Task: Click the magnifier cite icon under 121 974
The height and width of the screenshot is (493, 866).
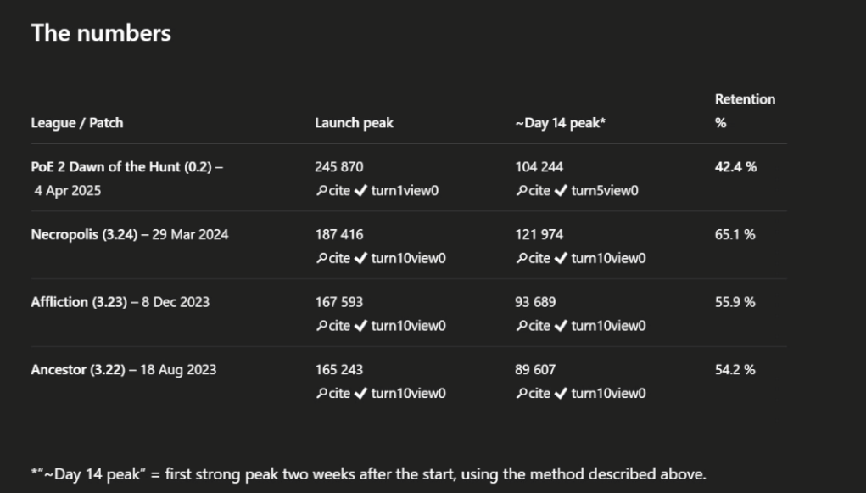Action: [522, 258]
